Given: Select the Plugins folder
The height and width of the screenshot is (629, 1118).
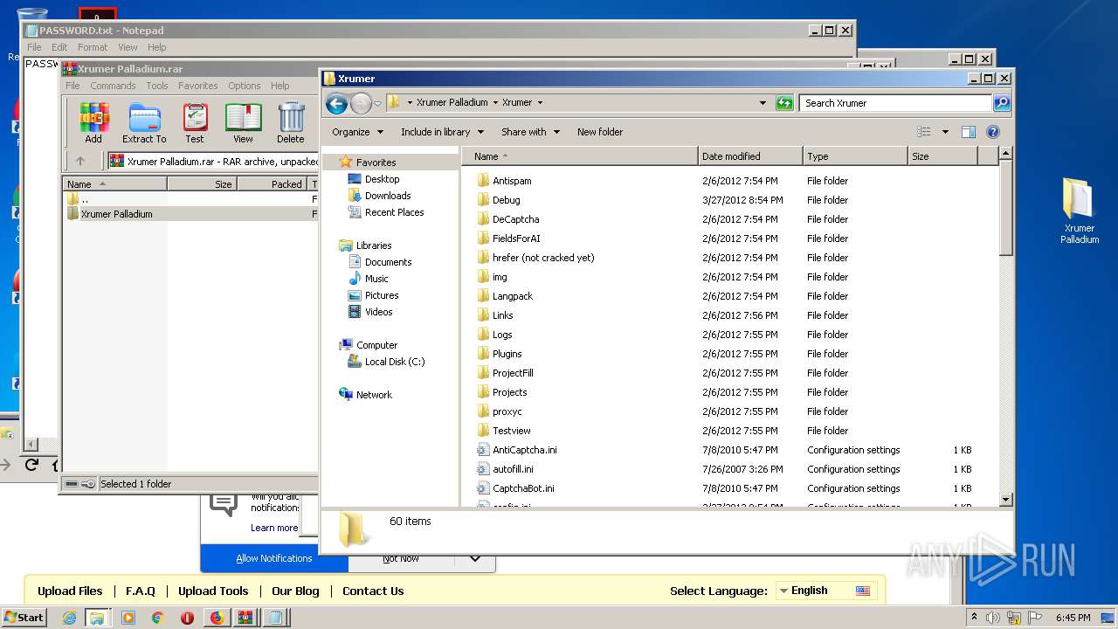Looking at the screenshot, I should [507, 354].
